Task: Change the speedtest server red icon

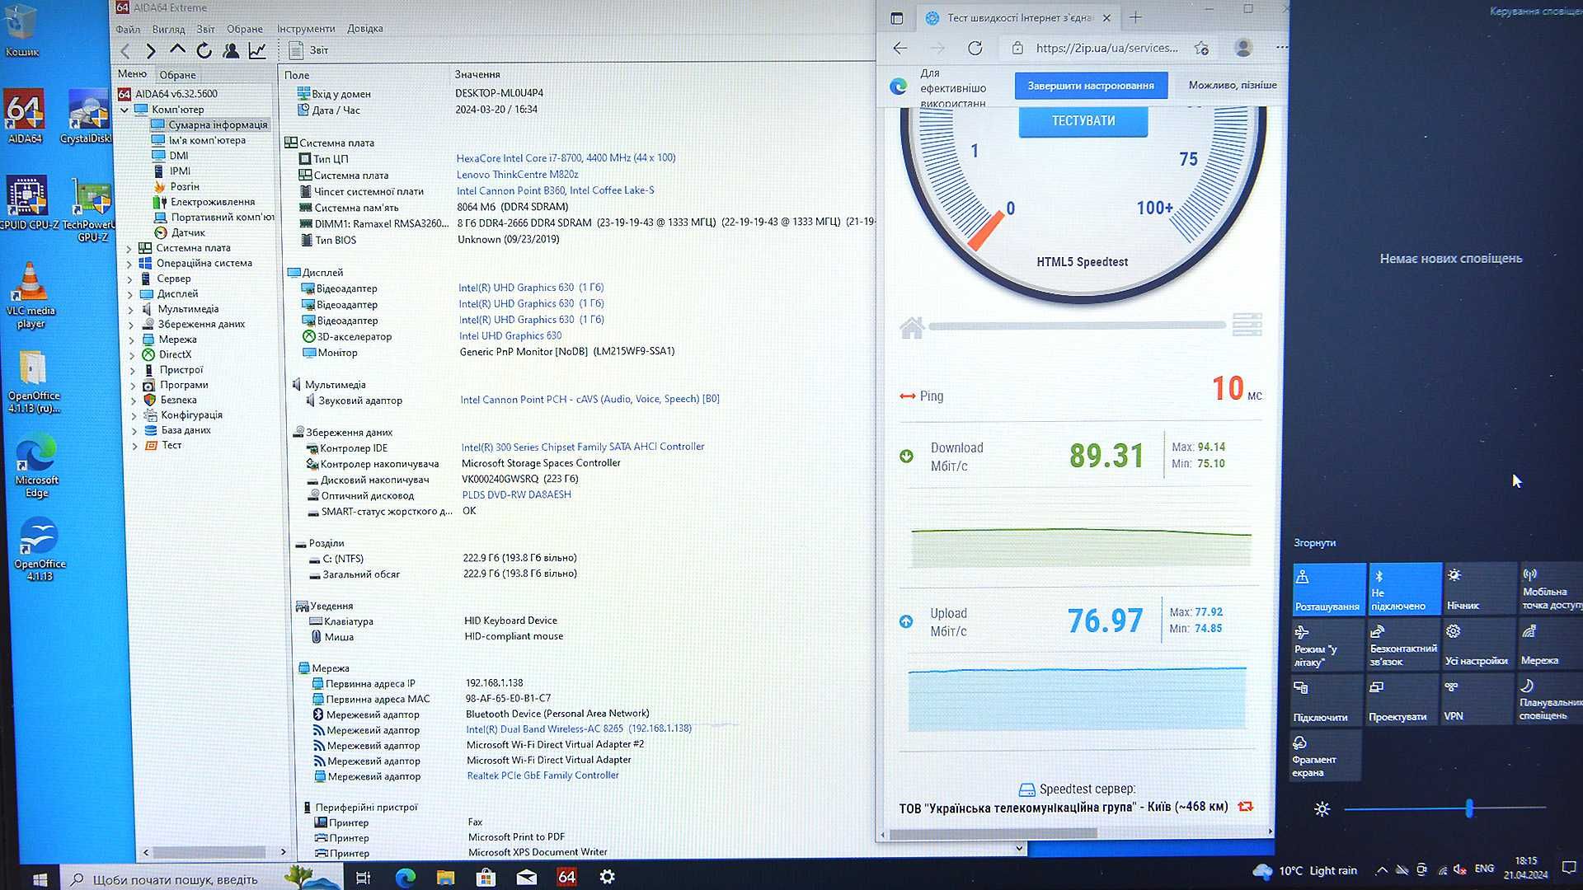Action: pyautogui.click(x=1246, y=807)
